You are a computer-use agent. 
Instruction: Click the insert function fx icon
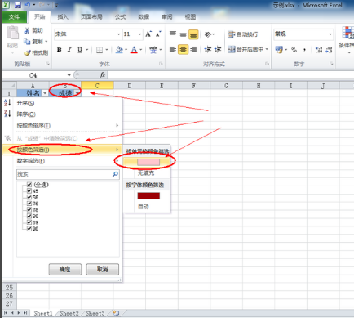103,74
